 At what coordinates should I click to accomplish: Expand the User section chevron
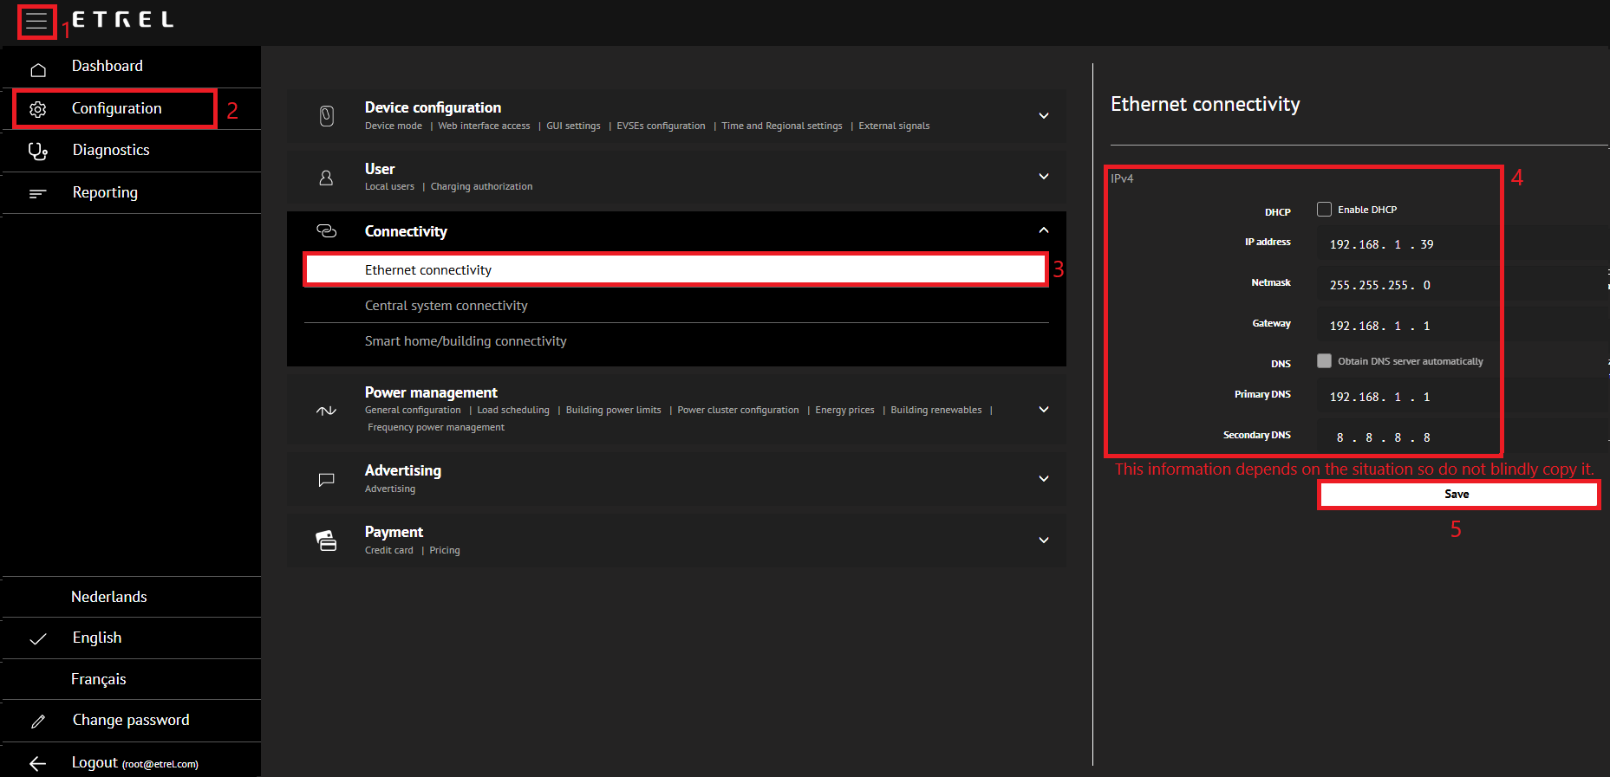coord(1043,177)
